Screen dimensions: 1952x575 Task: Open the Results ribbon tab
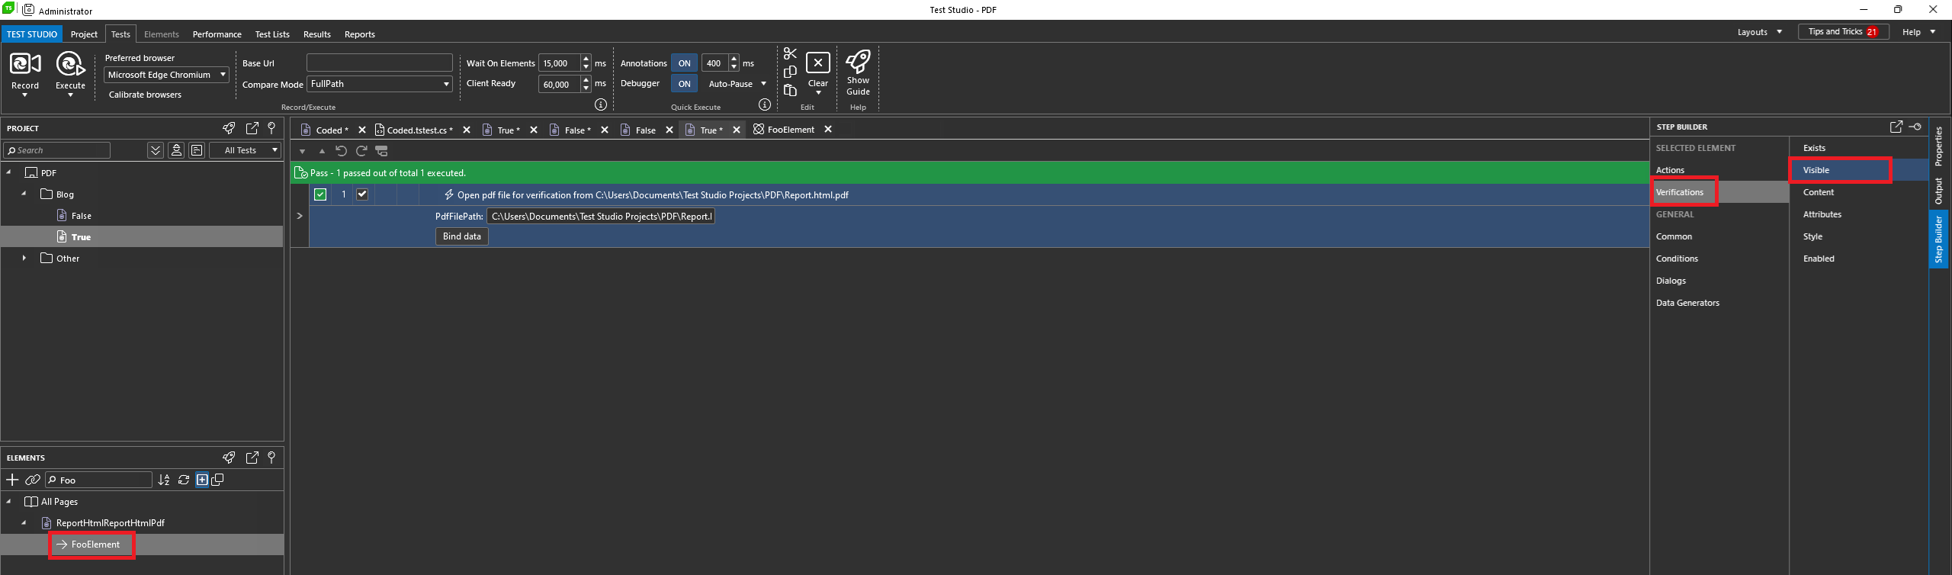click(317, 34)
